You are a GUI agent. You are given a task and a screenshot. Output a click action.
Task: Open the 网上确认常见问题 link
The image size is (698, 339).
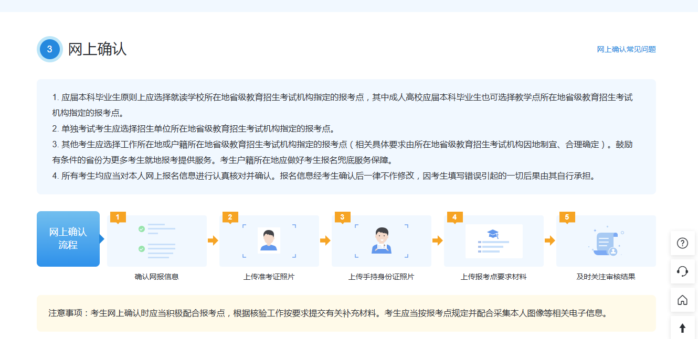click(x=627, y=49)
